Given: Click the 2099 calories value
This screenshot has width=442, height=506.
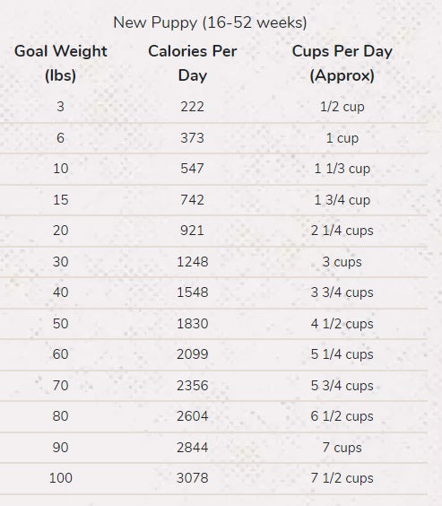Looking at the screenshot, I should tap(193, 354).
